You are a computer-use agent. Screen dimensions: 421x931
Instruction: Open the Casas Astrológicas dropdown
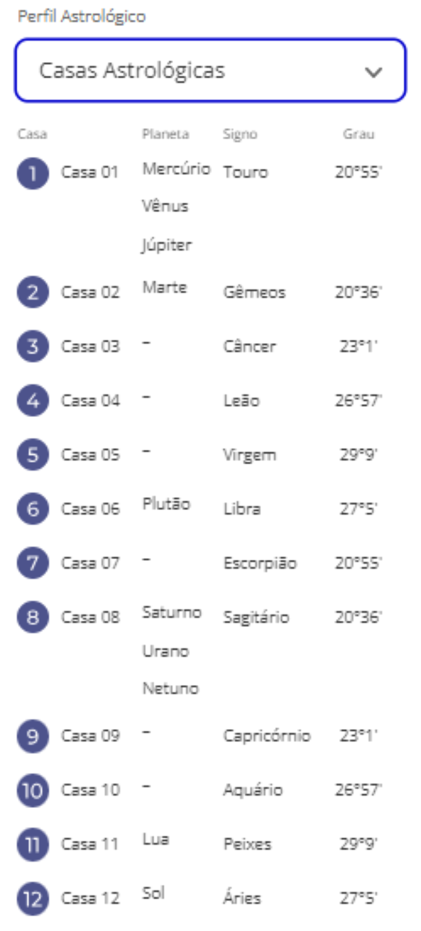[210, 70]
